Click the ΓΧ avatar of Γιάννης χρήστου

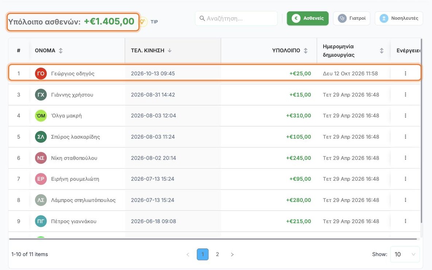(41, 95)
